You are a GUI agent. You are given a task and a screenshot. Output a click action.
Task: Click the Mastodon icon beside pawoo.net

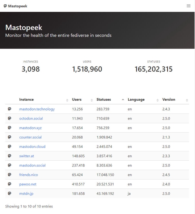9,184
